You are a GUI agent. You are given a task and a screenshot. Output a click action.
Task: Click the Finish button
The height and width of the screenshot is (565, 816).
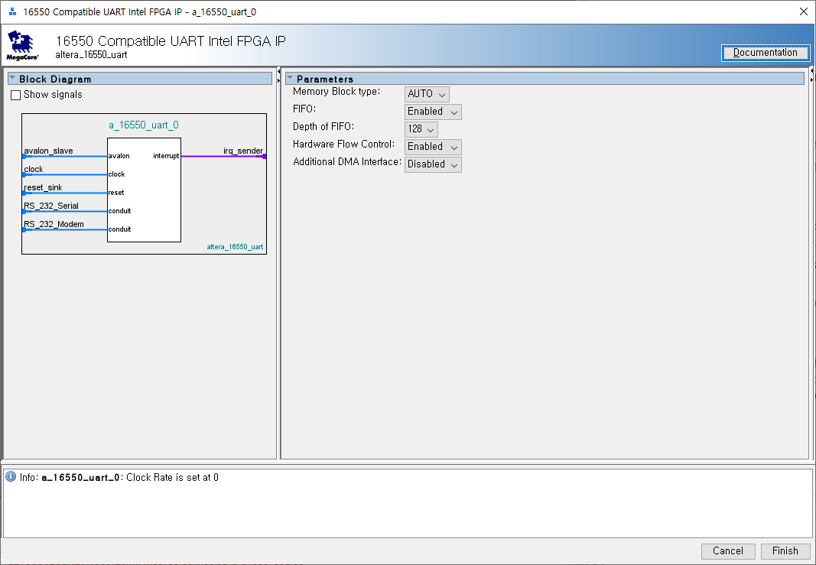tap(785, 551)
